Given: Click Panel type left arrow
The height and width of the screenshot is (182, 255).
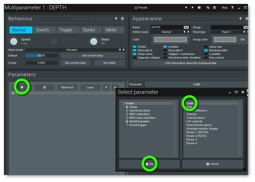Looking at the screenshot, I should point(244,32).
